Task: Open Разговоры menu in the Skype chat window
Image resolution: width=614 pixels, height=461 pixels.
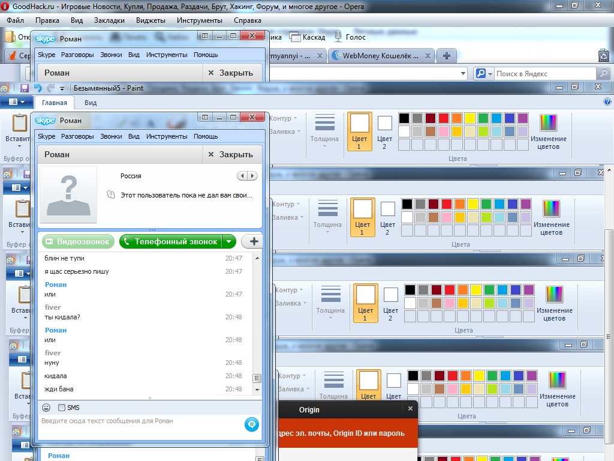Action: coord(77,136)
